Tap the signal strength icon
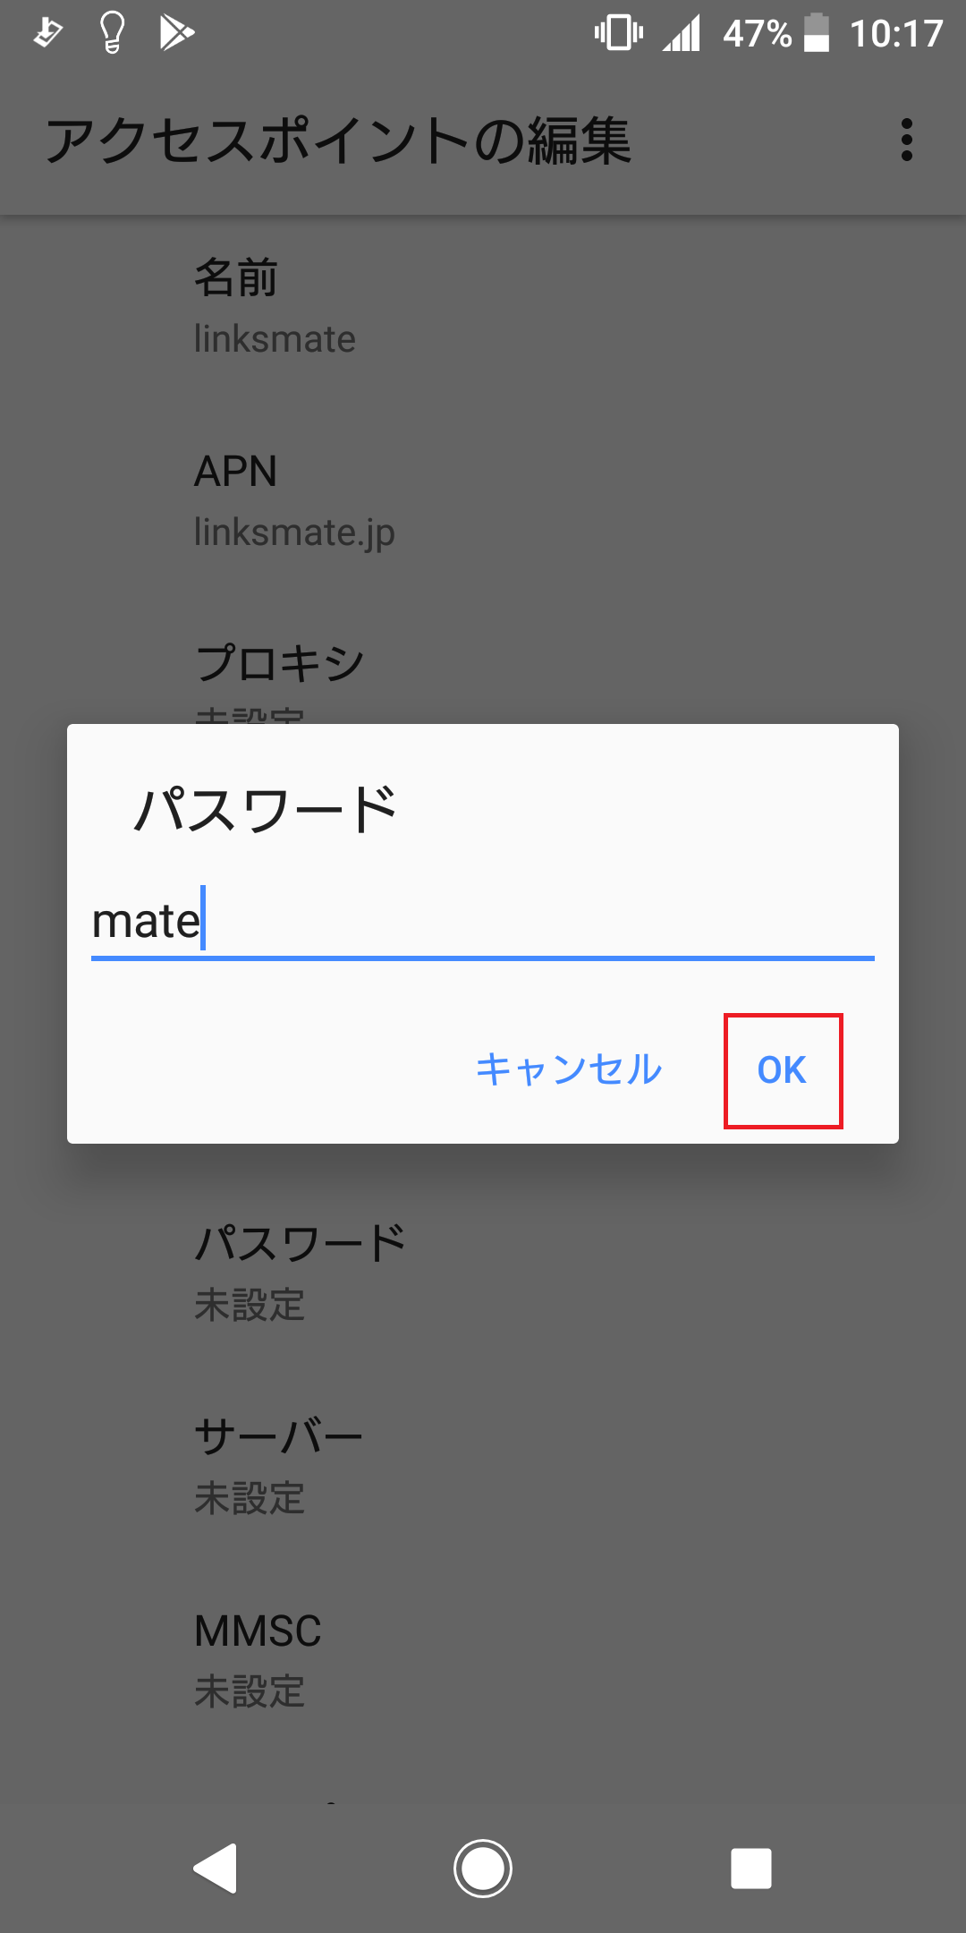 (x=682, y=33)
